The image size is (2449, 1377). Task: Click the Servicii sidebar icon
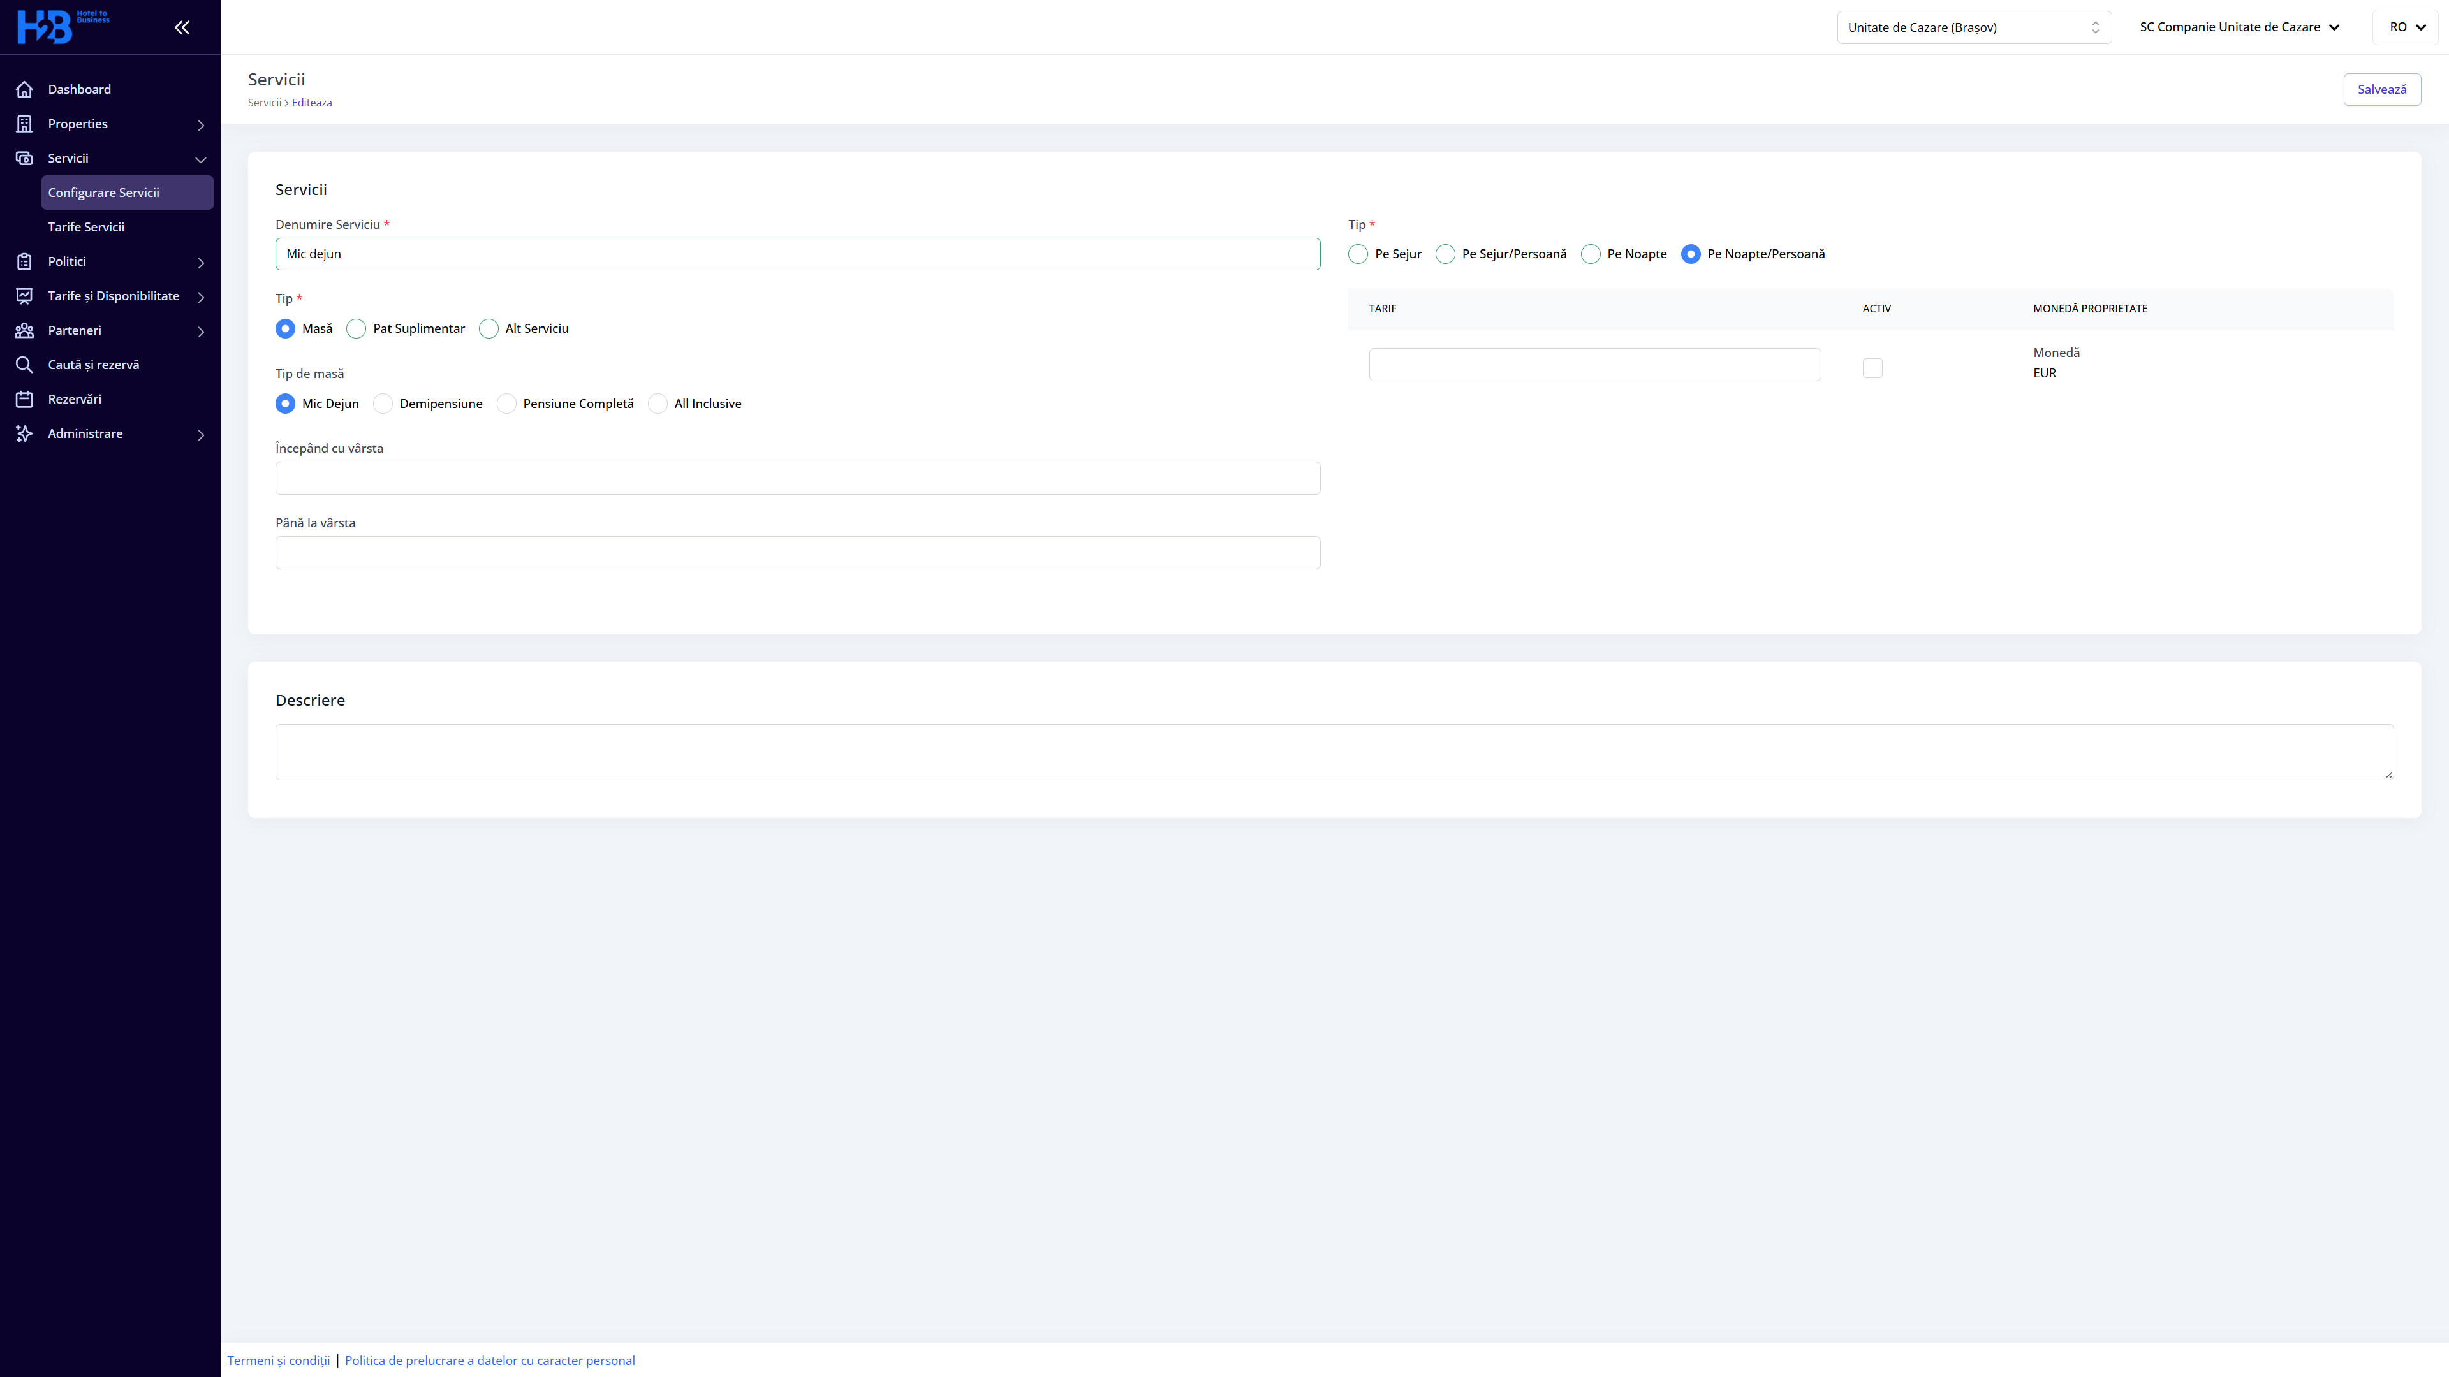(25, 157)
